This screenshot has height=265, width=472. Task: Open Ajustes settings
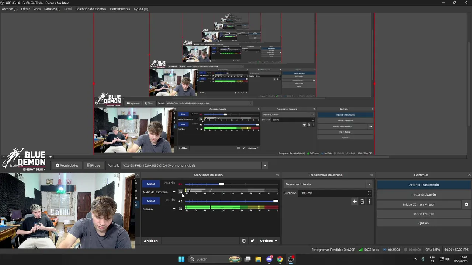[424, 223]
